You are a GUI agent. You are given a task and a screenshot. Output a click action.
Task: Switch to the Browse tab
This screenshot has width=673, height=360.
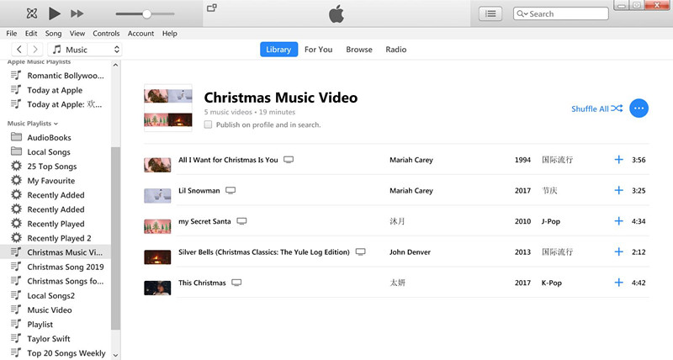(359, 50)
